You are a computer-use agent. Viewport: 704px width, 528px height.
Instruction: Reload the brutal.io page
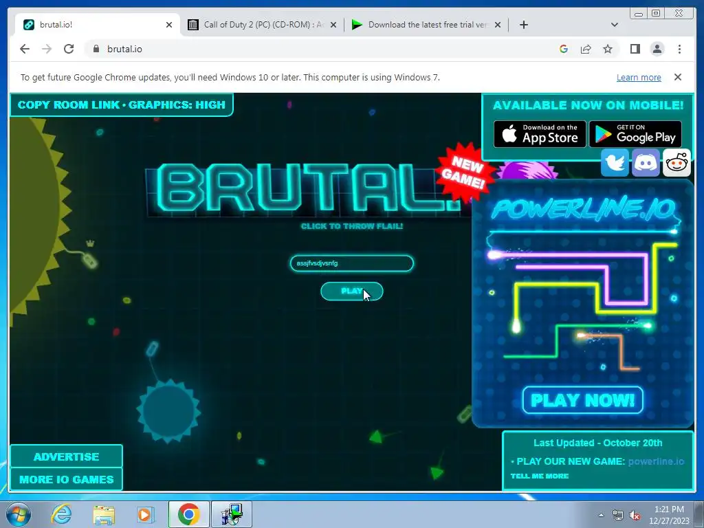pyautogui.click(x=69, y=49)
